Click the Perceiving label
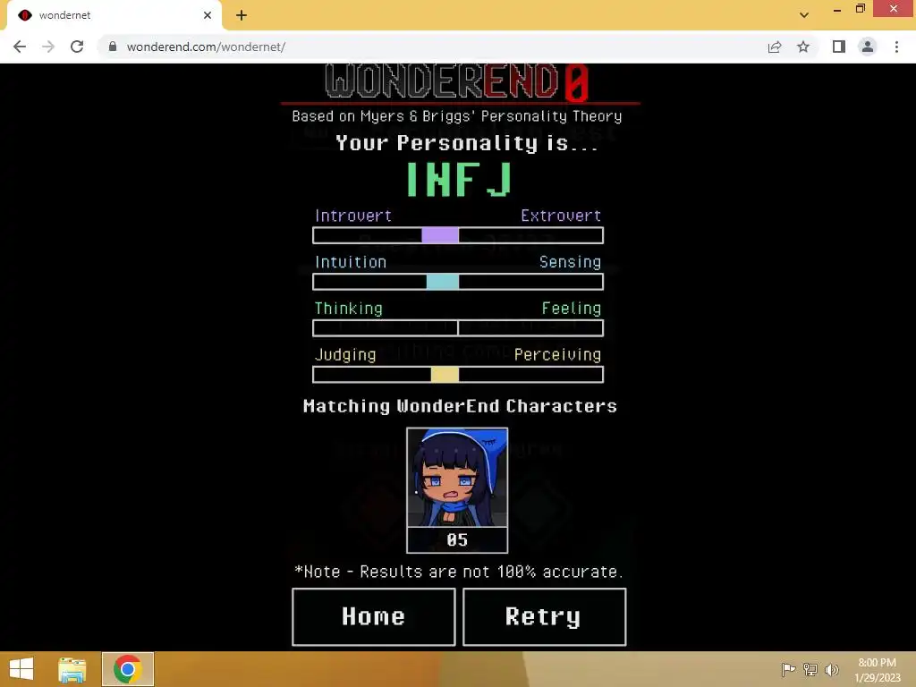916x687 pixels. [x=557, y=354]
